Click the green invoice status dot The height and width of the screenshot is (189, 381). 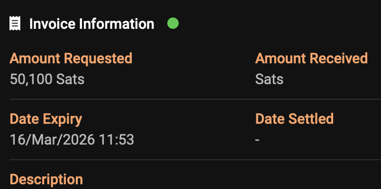click(173, 23)
